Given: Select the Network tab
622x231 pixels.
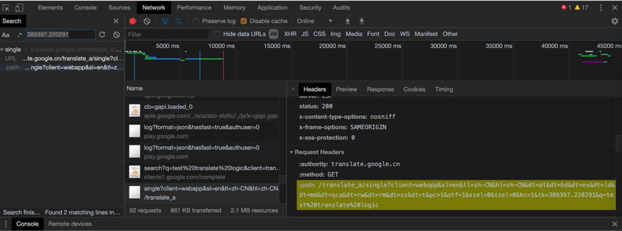Looking at the screenshot, I should [x=154, y=7].
